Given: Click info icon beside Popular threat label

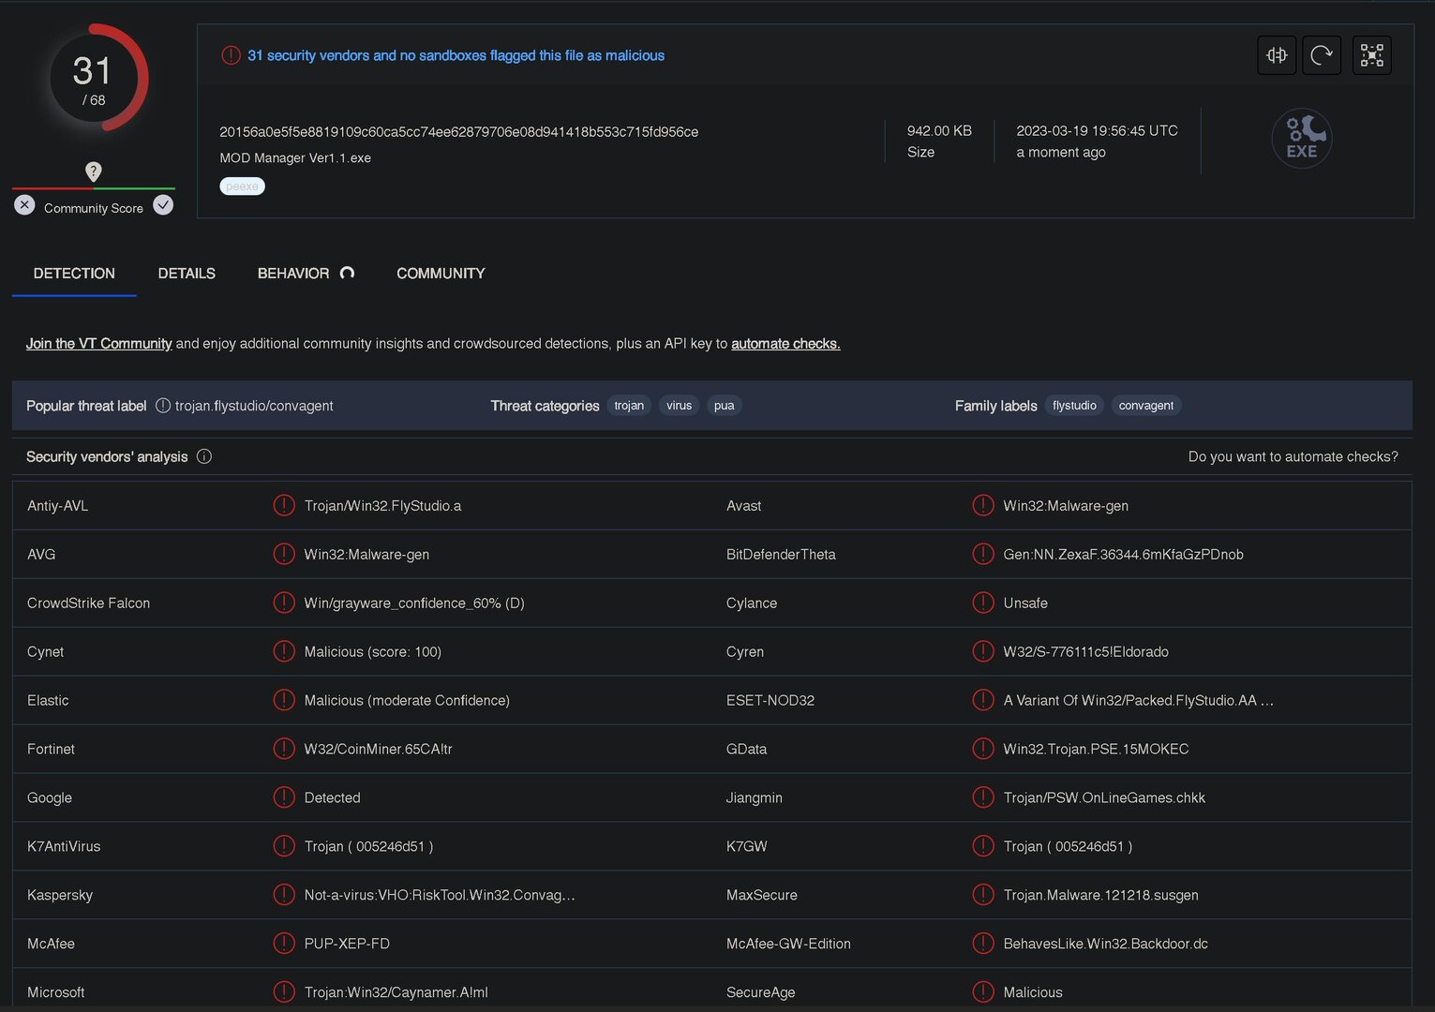Looking at the screenshot, I should tap(163, 406).
